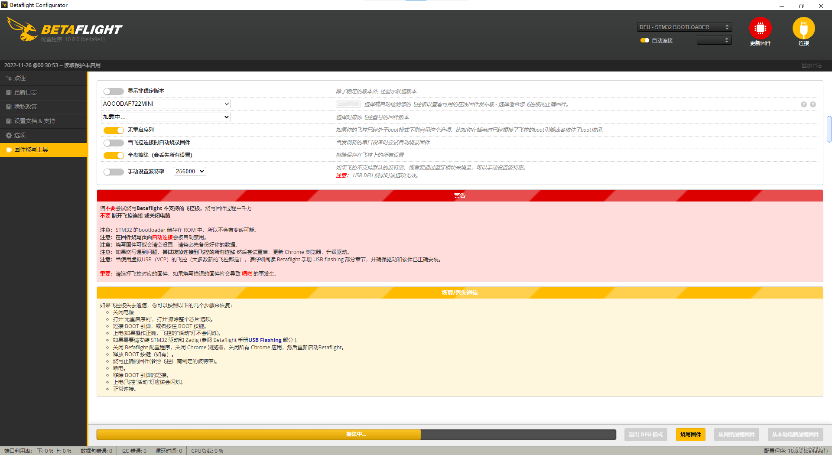The width and height of the screenshot is (832, 455).
Task: Open Documentation & Support (设置文档 & 支持) tab
Action: (43, 121)
